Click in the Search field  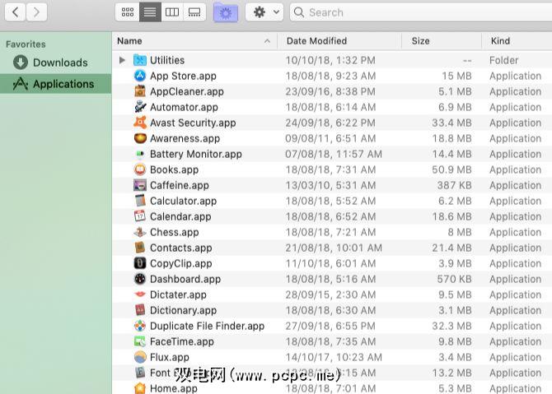(x=421, y=12)
